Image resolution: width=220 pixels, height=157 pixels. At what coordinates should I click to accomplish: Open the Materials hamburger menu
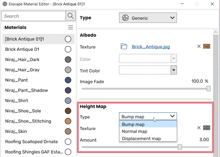point(71,27)
